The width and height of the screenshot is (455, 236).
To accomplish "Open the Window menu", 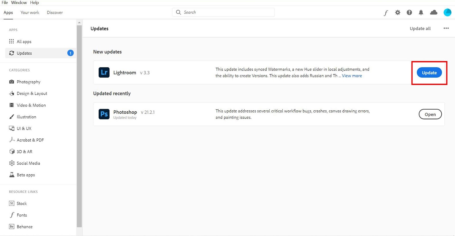I will (x=19, y=3).
